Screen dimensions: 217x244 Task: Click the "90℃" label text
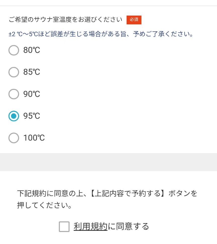(32, 94)
